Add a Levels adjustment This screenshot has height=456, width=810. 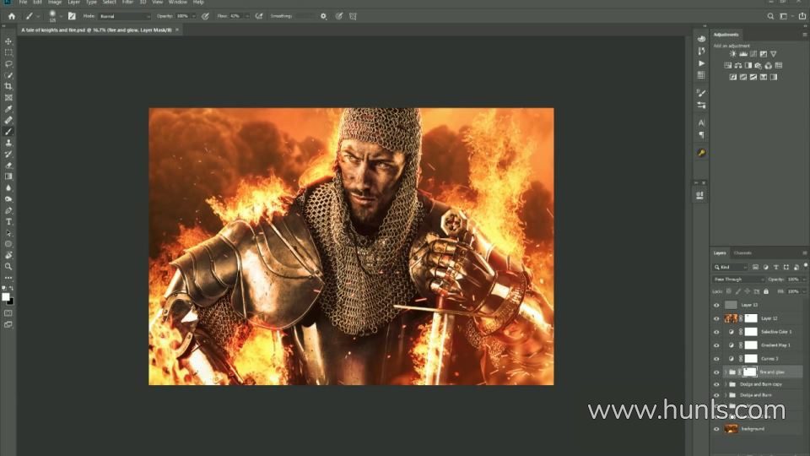[742, 54]
